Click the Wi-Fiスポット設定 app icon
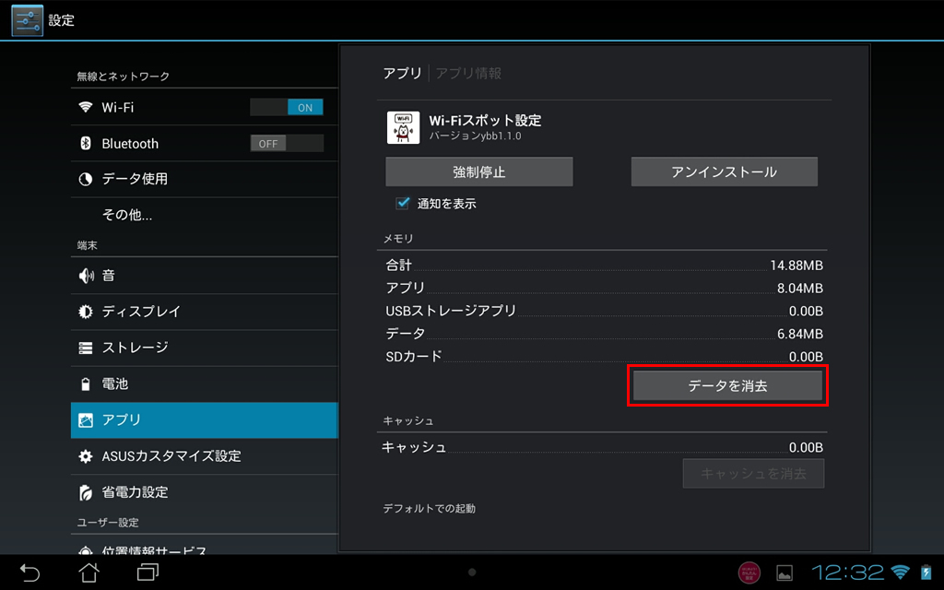Viewport: 944px width, 590px height. point(403,127)
